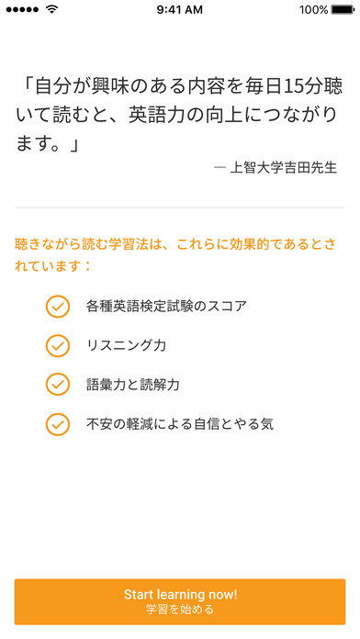The height and width of the screenshot is (639, 360).
Task: Click the quote text about 毎日15分
Action: pyautogui.click(x=179, y=116)
